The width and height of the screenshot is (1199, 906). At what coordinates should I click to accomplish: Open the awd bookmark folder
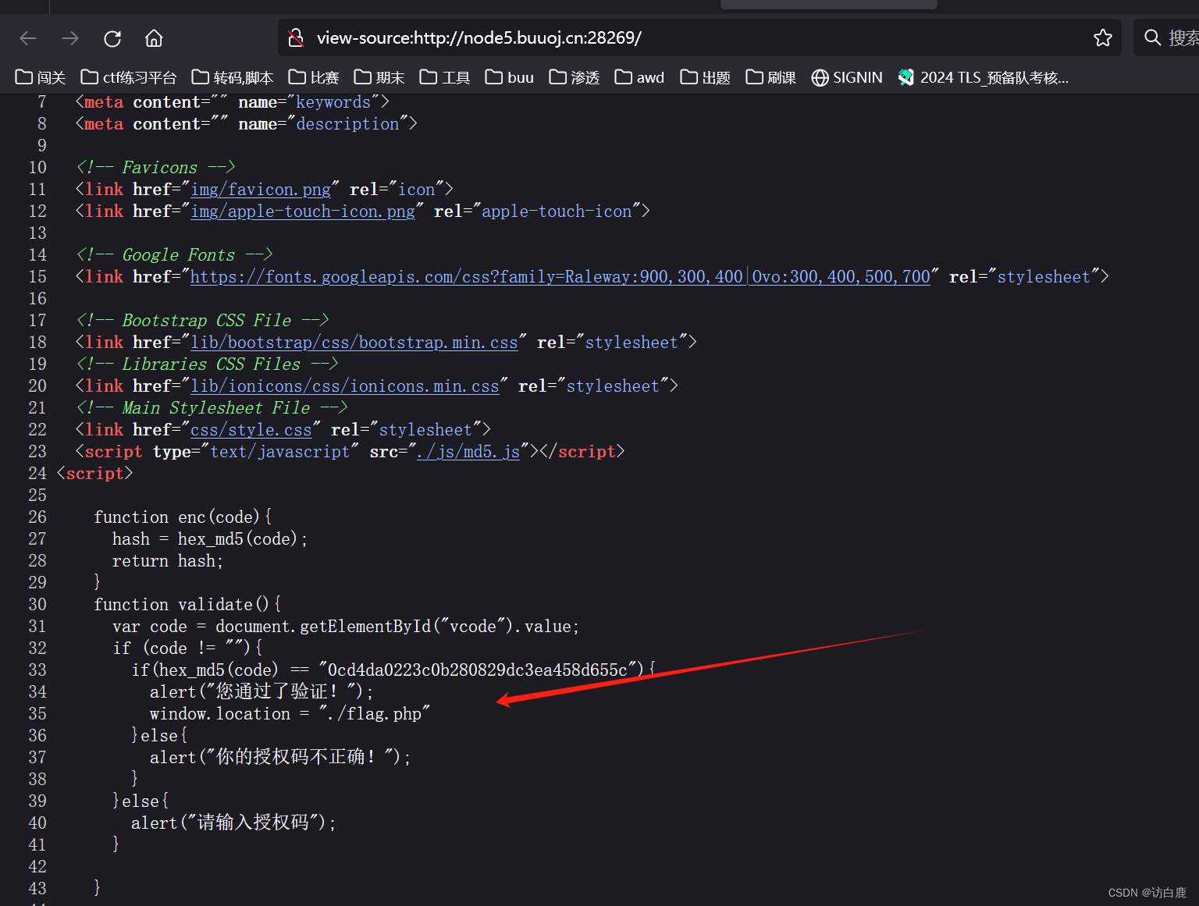640,77
